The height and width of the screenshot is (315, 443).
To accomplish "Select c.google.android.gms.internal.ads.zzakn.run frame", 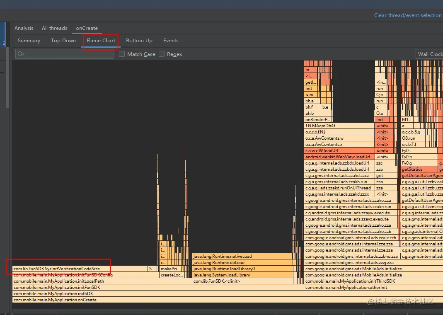I will click(351, 206).
